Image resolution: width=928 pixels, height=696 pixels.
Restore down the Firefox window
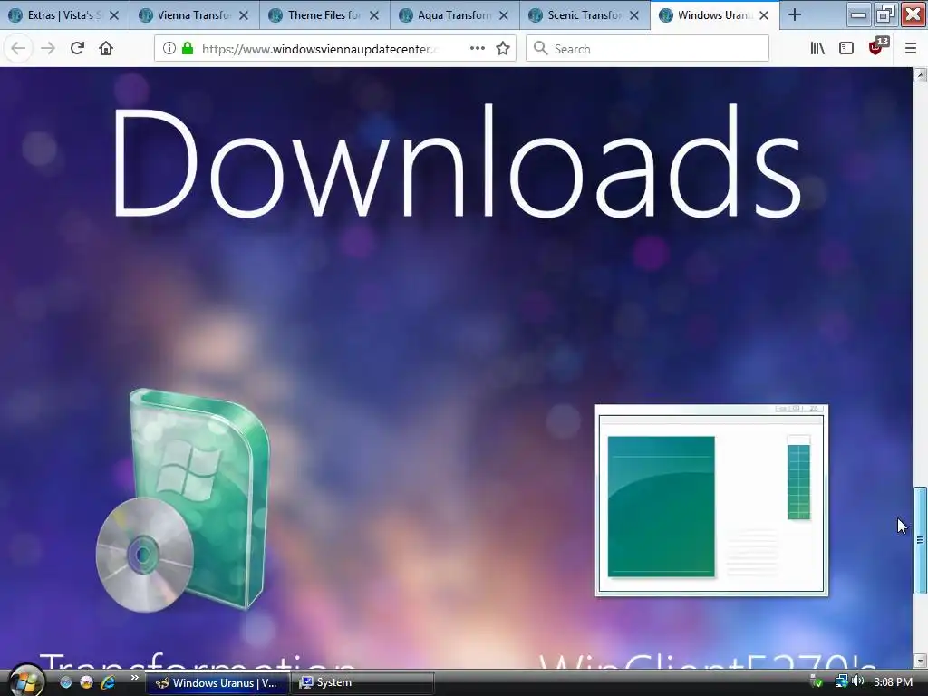(x=885, y=14)
